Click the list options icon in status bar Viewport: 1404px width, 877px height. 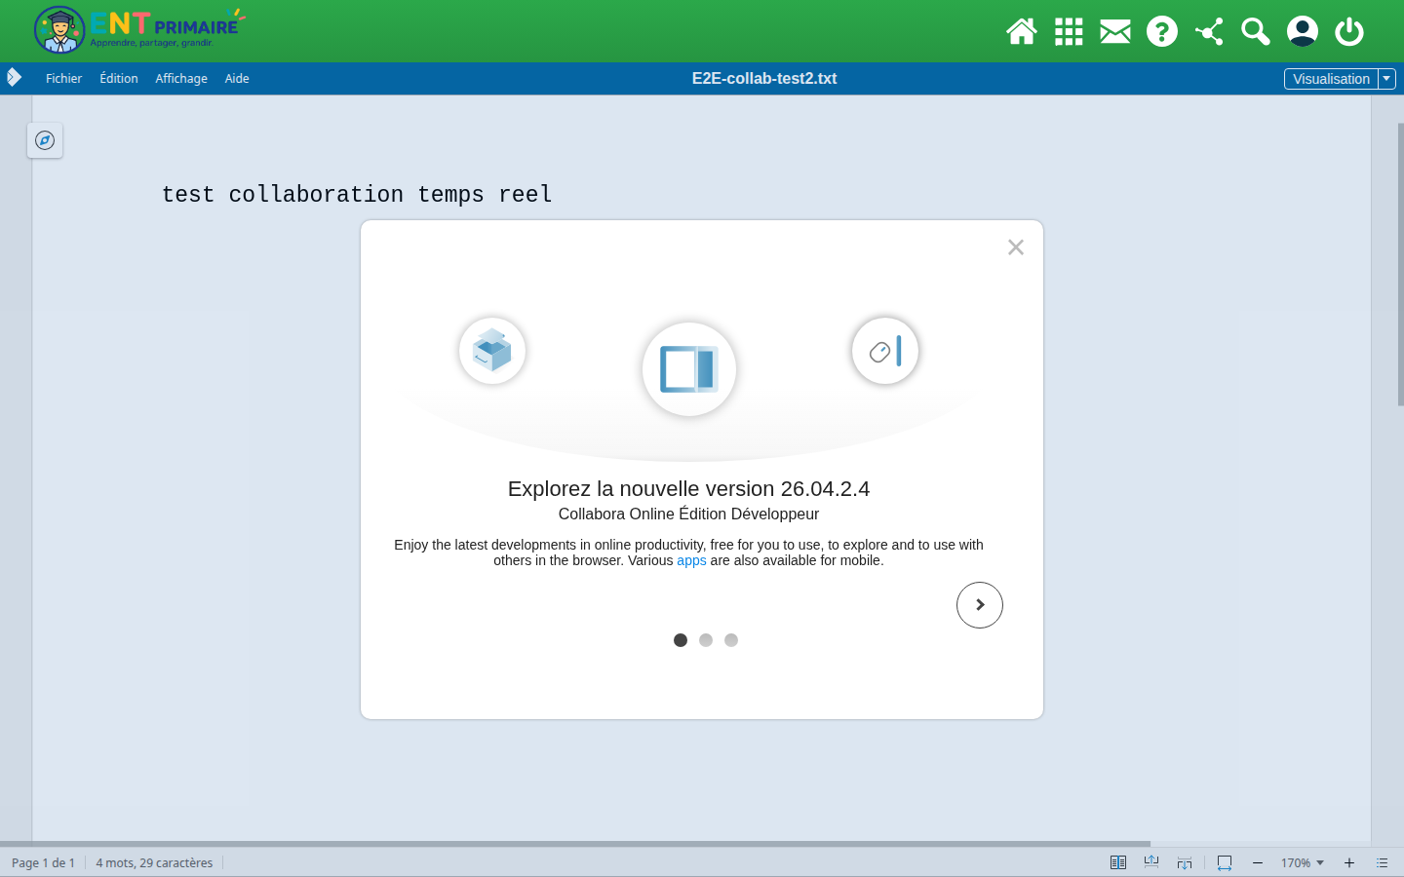(x=1382, y=862)
